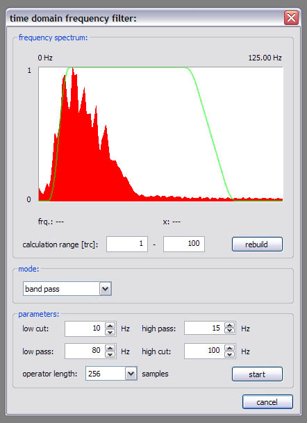Increase the high pass frequency spinner

tap(230, 326)
